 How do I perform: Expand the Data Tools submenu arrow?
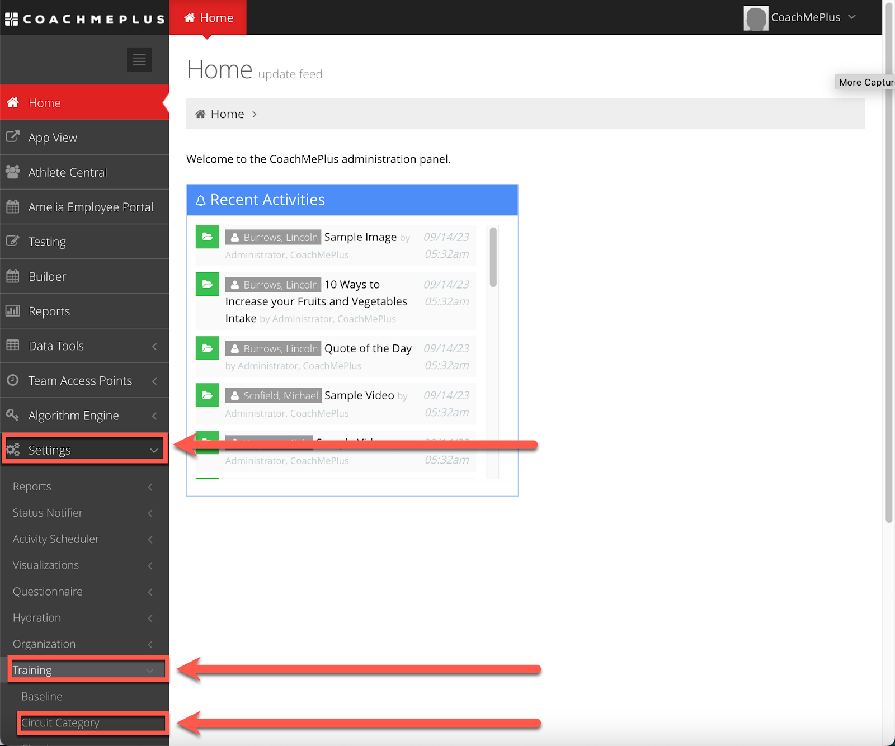coord(154,347)
